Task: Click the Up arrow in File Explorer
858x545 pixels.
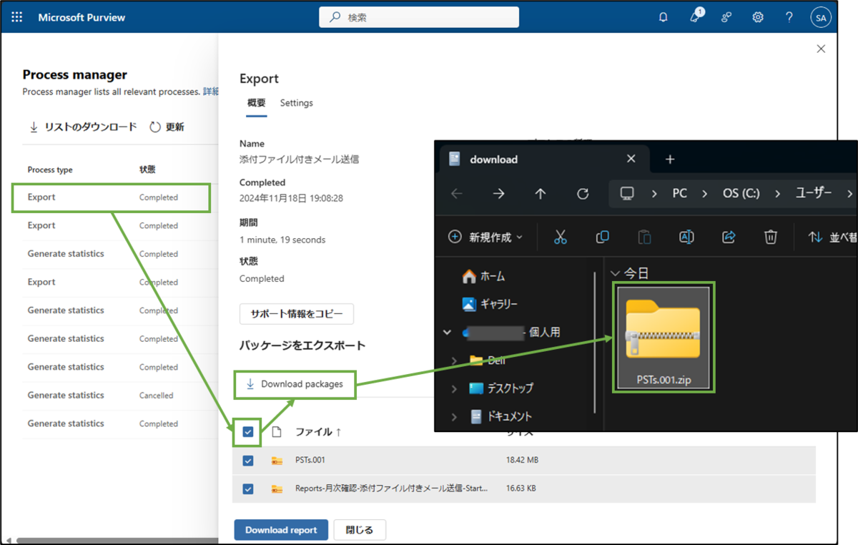Action: click(x=541, y=194)
